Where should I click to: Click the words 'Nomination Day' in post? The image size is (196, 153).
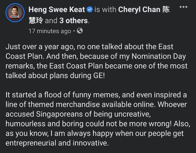point(159,56)
